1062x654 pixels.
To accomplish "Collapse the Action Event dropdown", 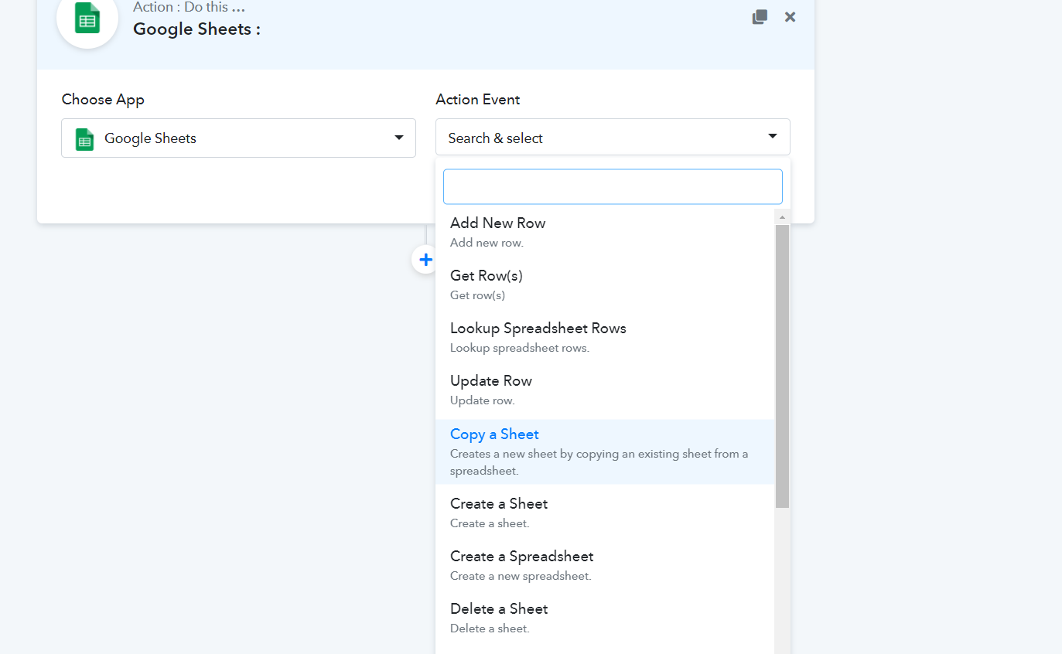I will tap(613, 137).
